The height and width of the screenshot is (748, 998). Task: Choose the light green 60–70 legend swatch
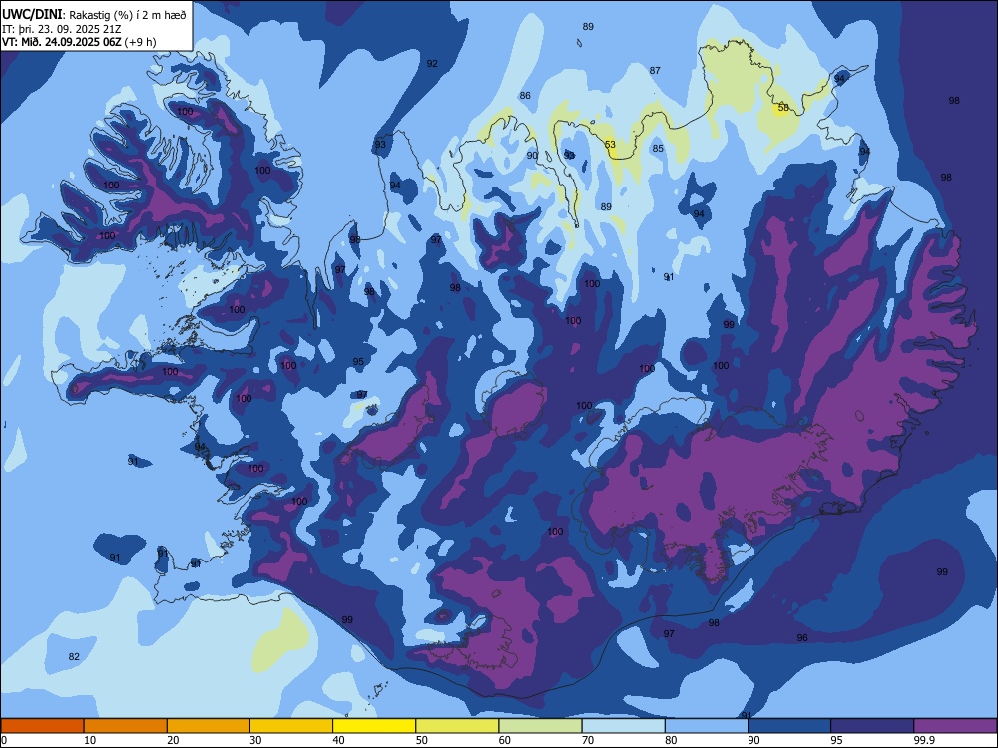pyautogui.click(x=540, y=726)
